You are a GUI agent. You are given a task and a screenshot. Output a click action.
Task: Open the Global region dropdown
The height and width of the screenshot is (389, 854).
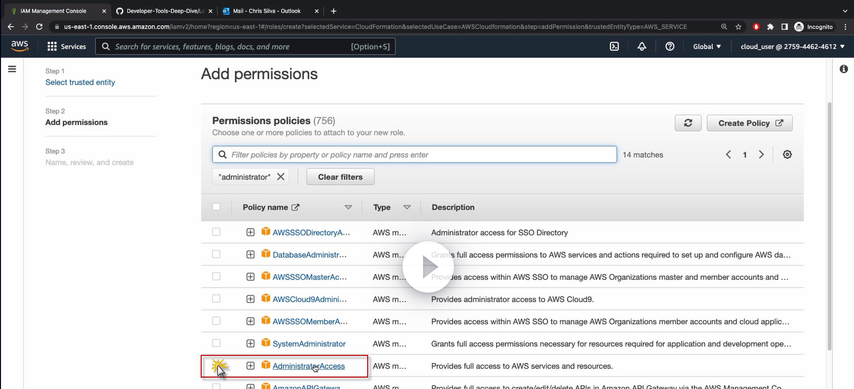point(707,46)
